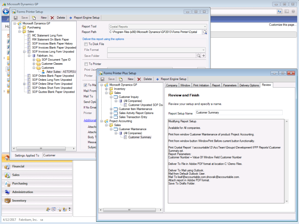
Task: Open the Financial navigation pane icon
Action: [x=7, y=166]
